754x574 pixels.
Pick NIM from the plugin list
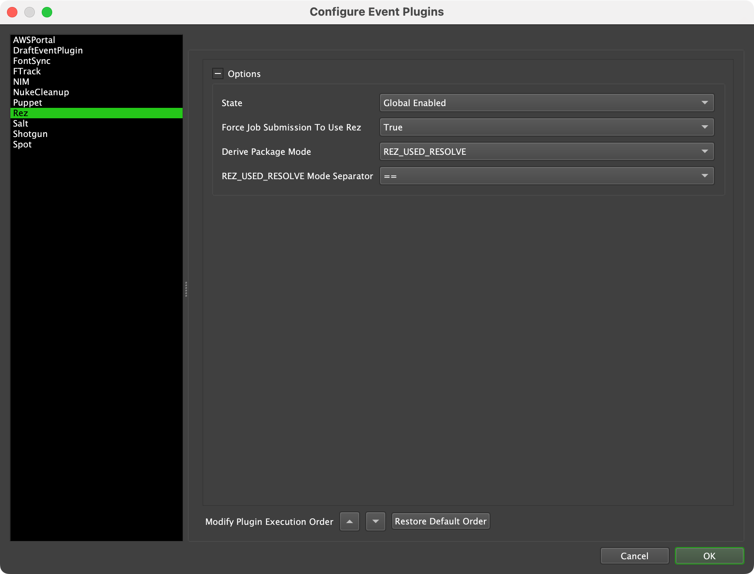coord(21,82)
